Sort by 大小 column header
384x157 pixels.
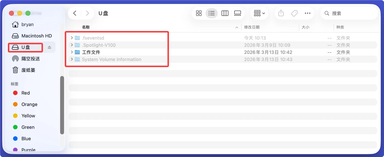(x=305, y=27)
